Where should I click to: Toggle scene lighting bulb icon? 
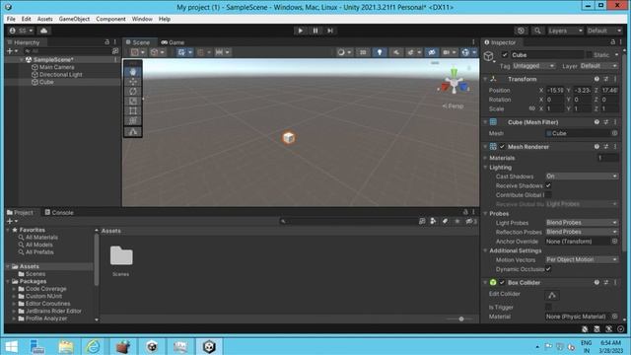(x=380, y=52)
